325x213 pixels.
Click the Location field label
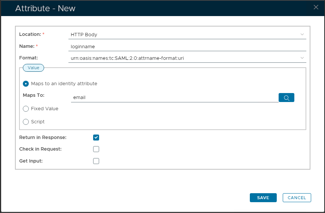30,34
